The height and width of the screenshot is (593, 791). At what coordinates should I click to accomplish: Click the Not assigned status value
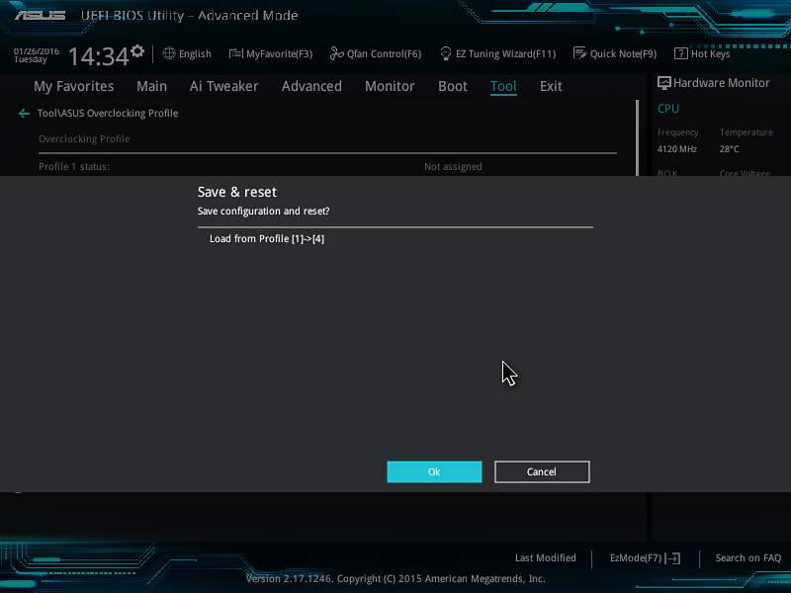[x=453, y=167]
